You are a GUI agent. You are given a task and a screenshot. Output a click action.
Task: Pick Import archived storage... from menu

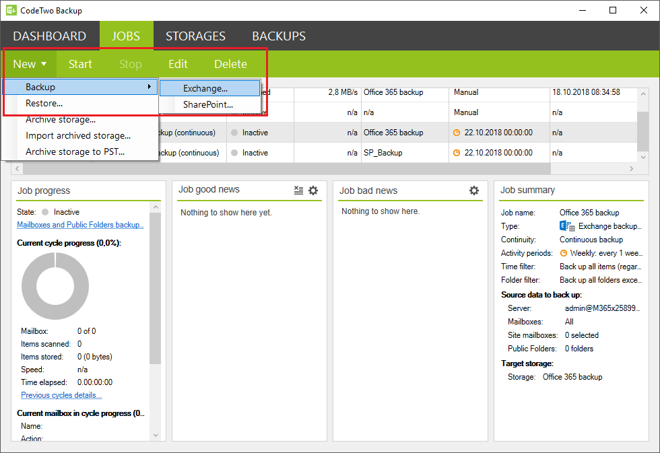click(x=80, y=135)
